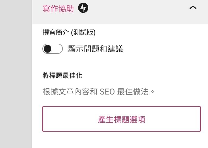The image size is (208, 148).
Task: Click the 根據文章內容和 SEO 最佳做法 description
Action: tap(99, 91)
